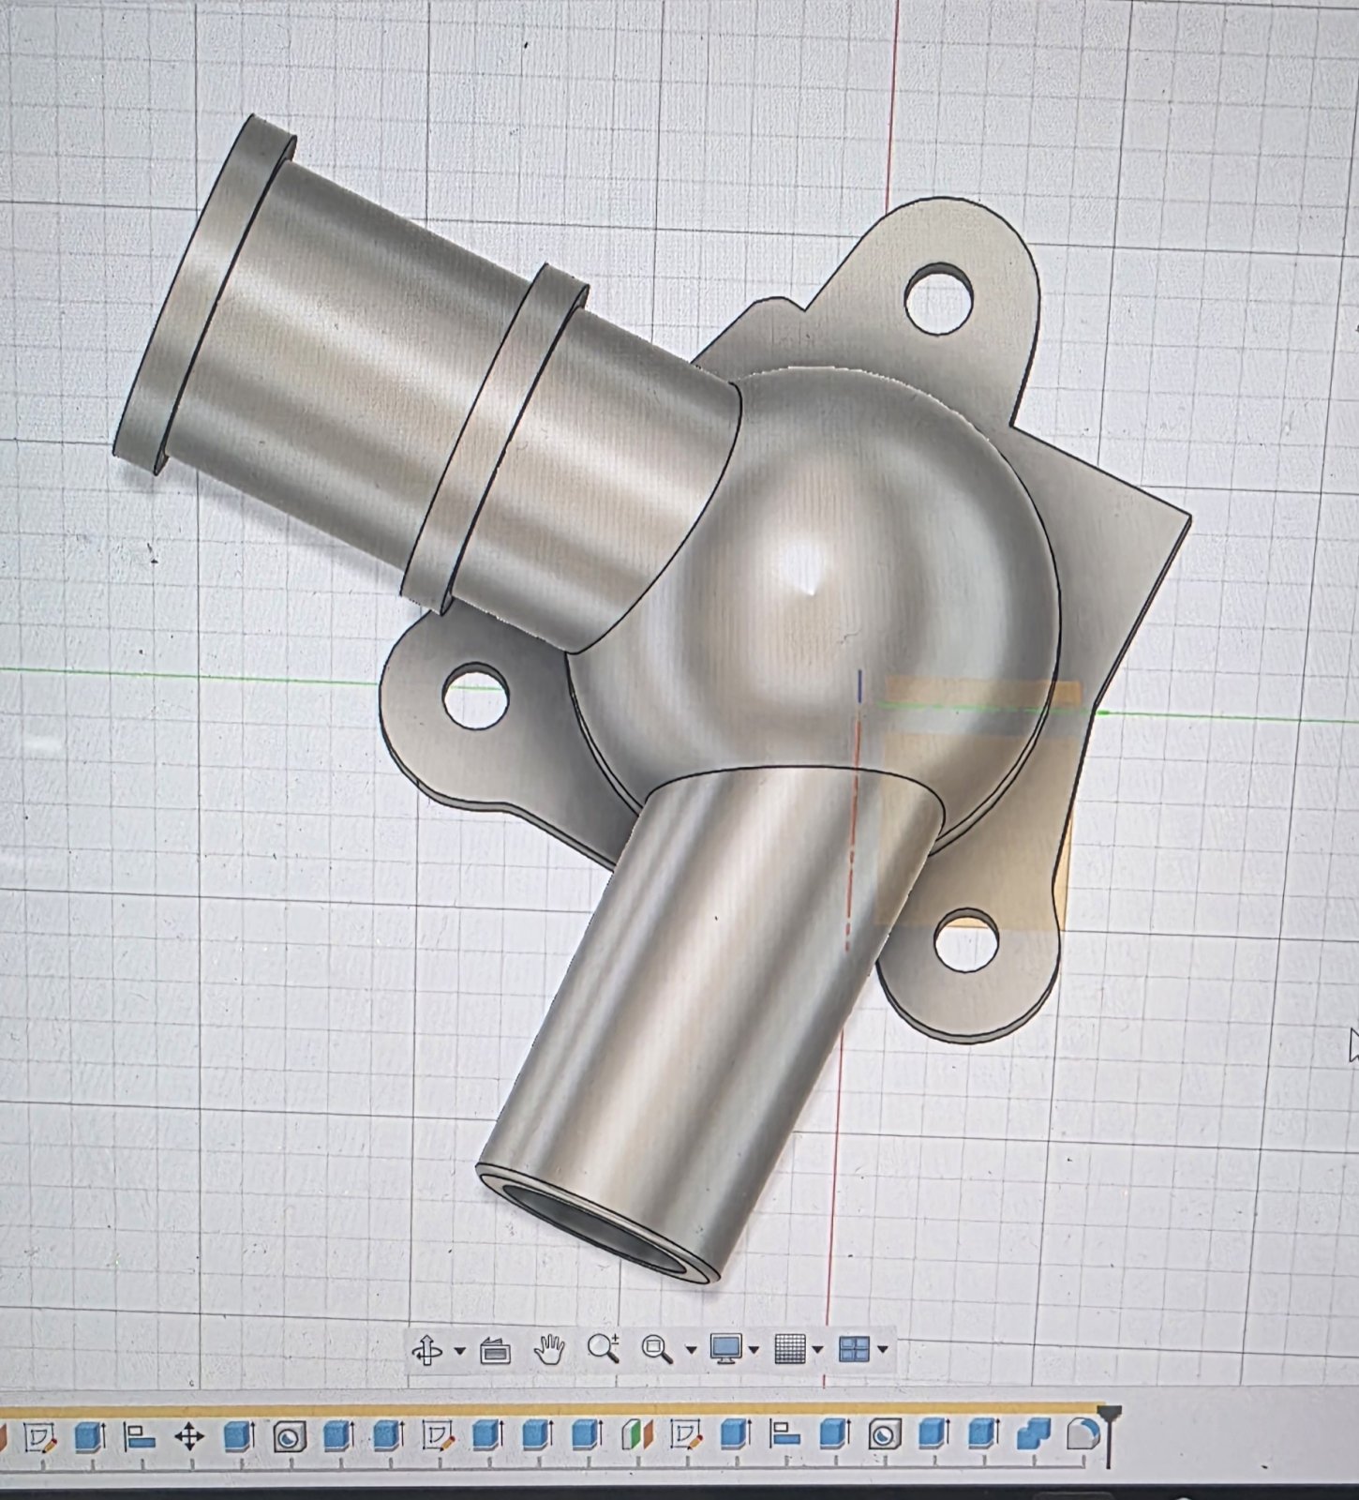This screenshot has height=1500, width=1359.
Task: Choose the Zoom Window fit tool
Action: click(x=657, y=1350)
